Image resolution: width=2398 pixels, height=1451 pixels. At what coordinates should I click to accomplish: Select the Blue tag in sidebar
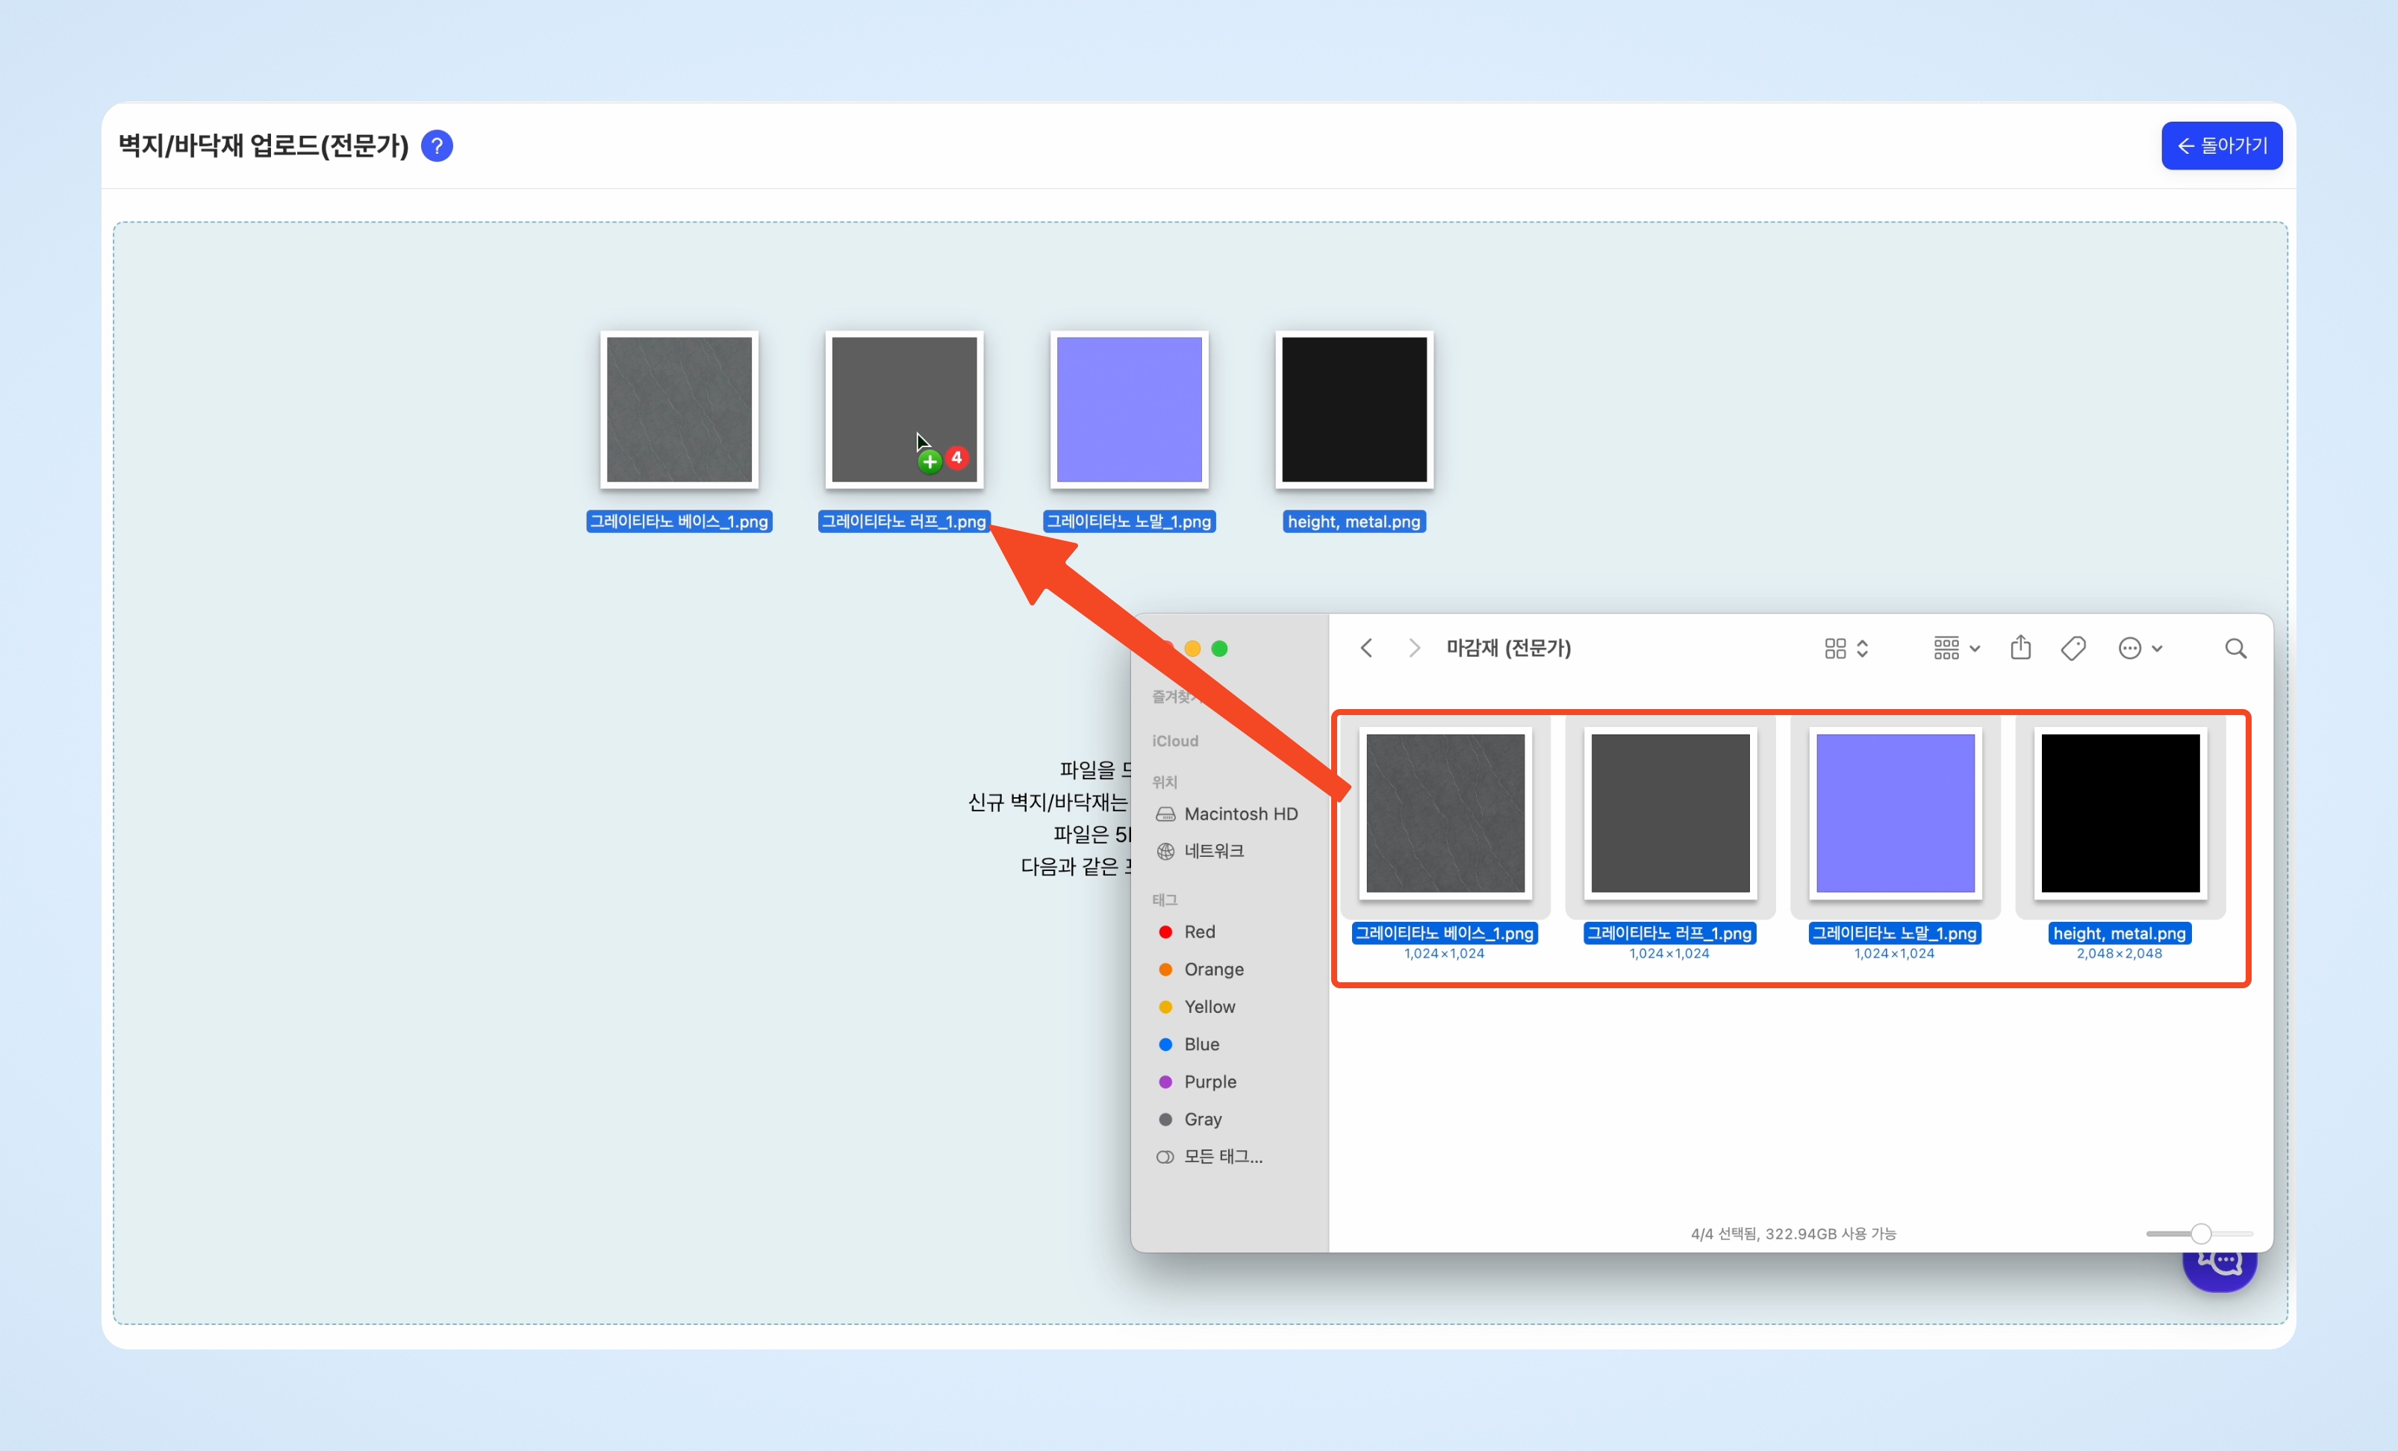point(1190,1044)
